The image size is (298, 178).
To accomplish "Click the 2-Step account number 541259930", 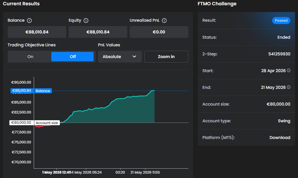I will (279, 54).
